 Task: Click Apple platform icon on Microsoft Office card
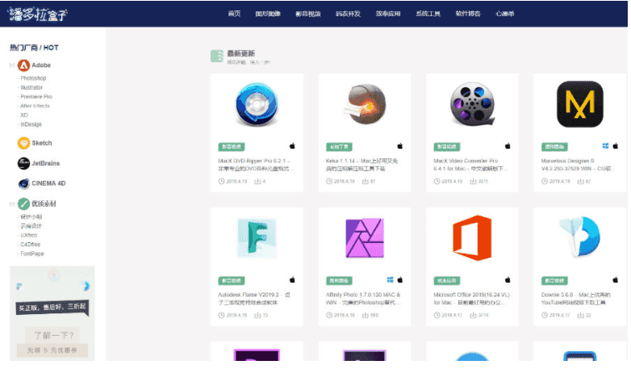(508, 279)
